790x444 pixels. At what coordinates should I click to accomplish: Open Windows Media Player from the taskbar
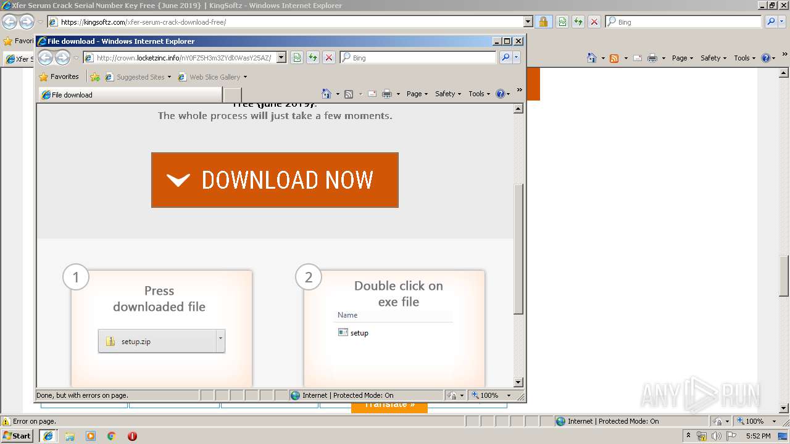[x=91, y=436]
